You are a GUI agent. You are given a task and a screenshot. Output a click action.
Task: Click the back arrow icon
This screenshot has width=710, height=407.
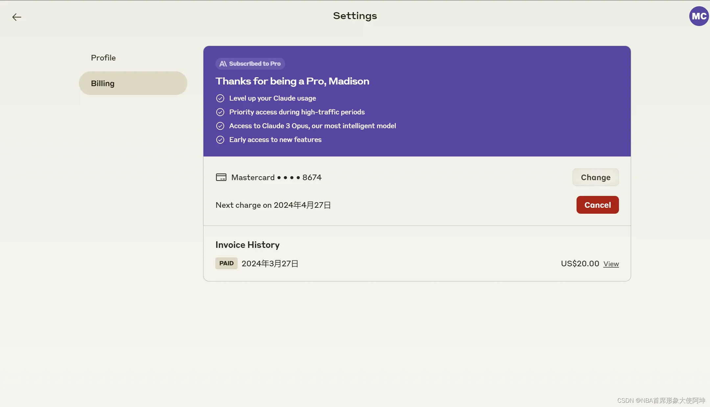click(x=16, y=17)
